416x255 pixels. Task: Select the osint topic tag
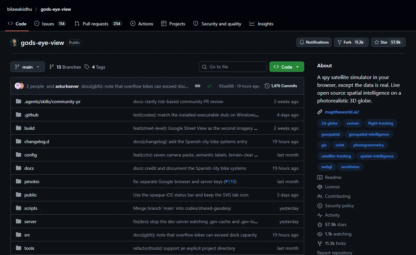tap(340, 145)
